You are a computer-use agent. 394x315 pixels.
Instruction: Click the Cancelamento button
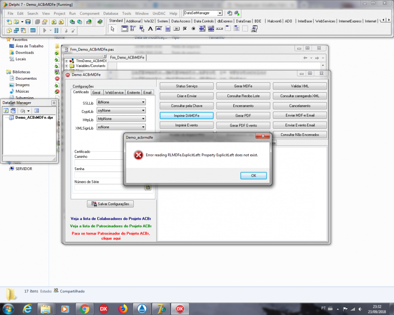300,106
